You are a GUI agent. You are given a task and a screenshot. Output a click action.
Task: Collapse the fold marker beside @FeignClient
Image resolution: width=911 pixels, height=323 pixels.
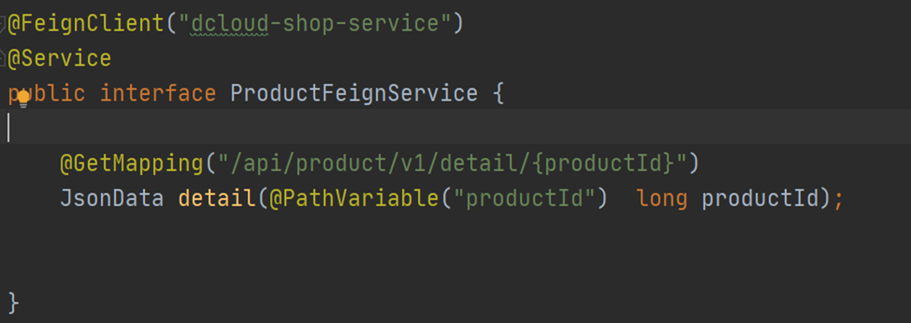pos(2,24)
